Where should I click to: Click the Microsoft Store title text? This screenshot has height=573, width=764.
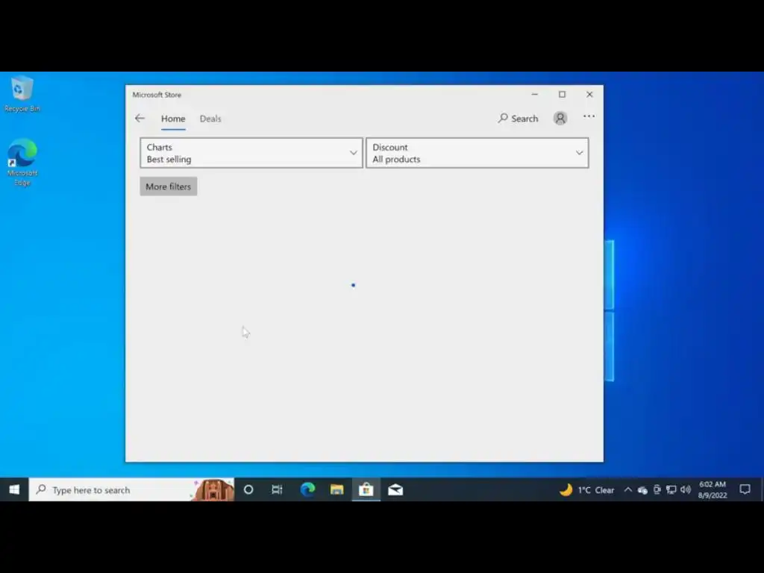click(157, 95)
